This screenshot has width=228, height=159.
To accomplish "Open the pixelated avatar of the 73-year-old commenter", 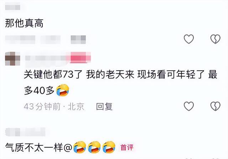I will (x=12, y=58).
